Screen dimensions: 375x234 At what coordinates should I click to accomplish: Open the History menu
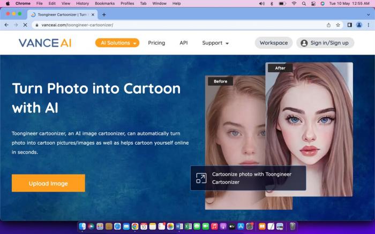click(82, 3)
